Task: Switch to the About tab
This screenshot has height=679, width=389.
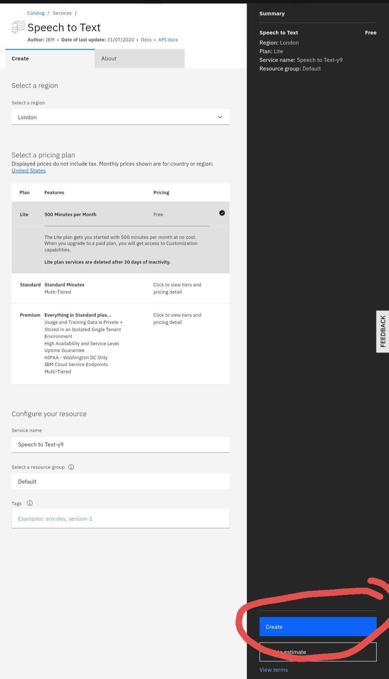Action: coord(139,58)
